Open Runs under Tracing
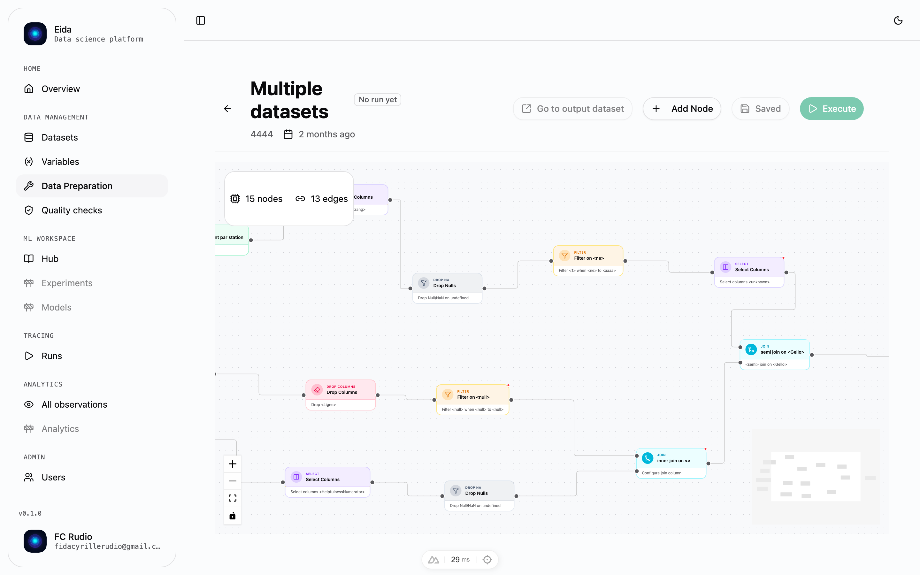Viewport: 920px width, 575px height. point(92,356)
